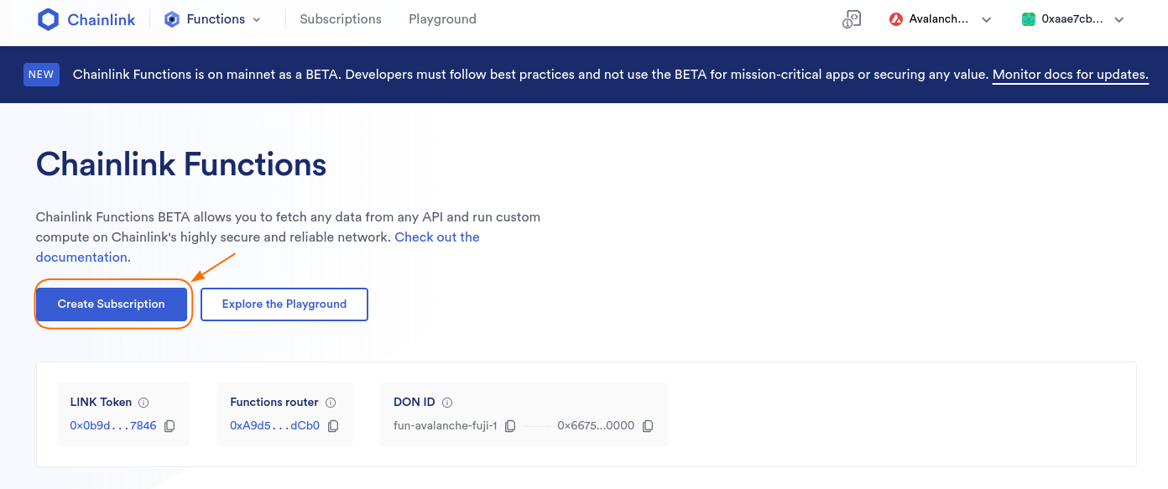The height and width of the screenshot is (489, 1168).
Task: Copy the Functions router address
Action: click(333, 426)
